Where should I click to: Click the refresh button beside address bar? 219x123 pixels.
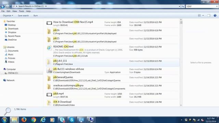click(x=183, y=6)
